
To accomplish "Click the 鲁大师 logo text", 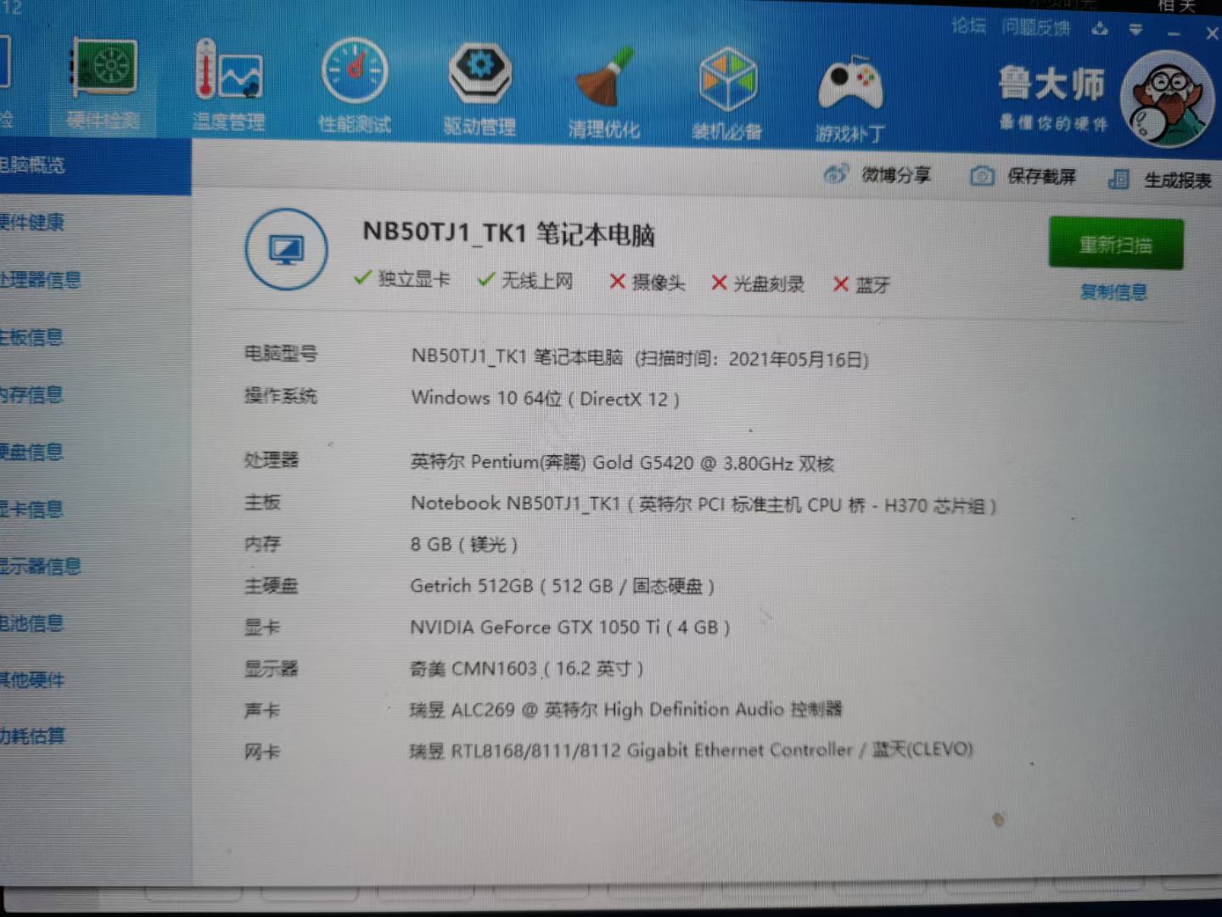I will click(1052, 85).
